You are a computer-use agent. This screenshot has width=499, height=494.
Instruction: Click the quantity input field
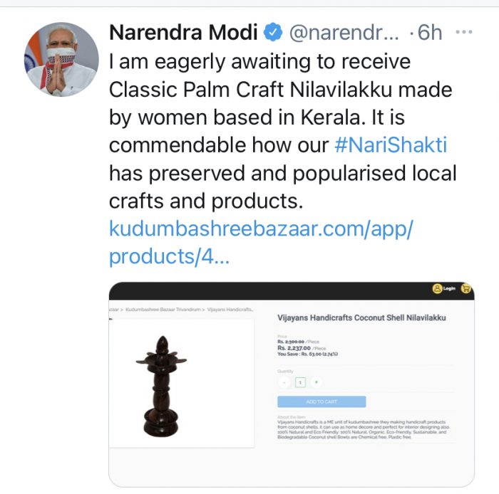click(300, 382)
